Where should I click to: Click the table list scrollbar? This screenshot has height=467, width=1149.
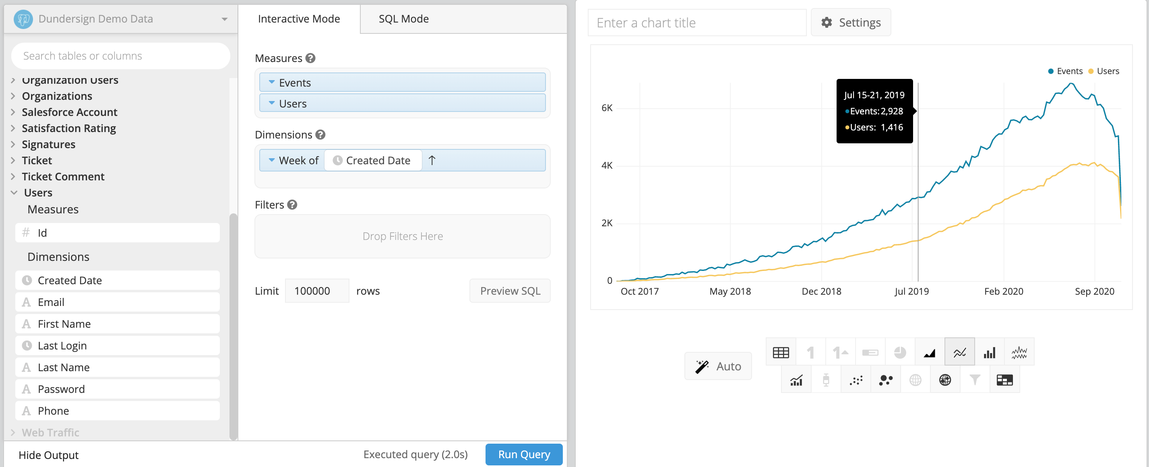coord(233,326)
